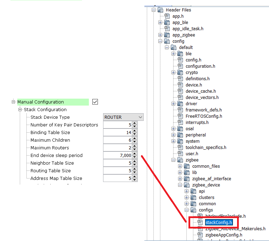Click the app.h header file icon

pos(167,16)
